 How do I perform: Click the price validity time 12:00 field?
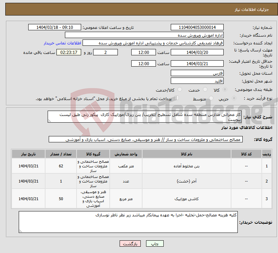tap(144, 63)
